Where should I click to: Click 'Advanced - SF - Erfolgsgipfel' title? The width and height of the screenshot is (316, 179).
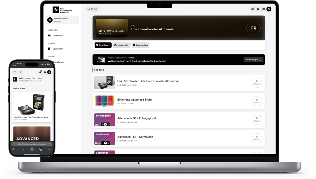click(137, 118)
